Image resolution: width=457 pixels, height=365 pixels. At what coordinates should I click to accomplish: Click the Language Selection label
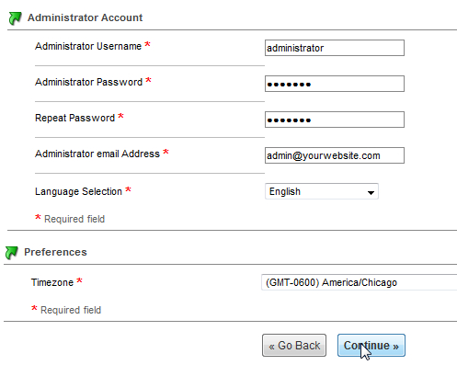point(78,191)
